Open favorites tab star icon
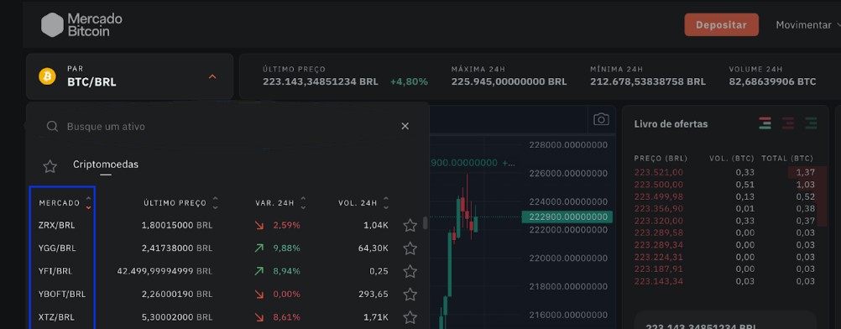 50,166
